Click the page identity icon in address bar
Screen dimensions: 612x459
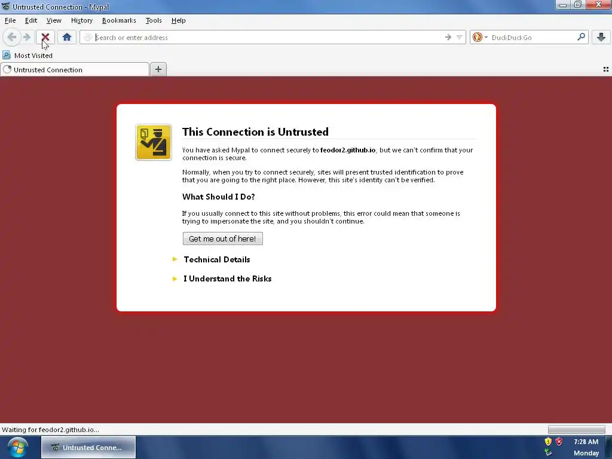(88, 37)
